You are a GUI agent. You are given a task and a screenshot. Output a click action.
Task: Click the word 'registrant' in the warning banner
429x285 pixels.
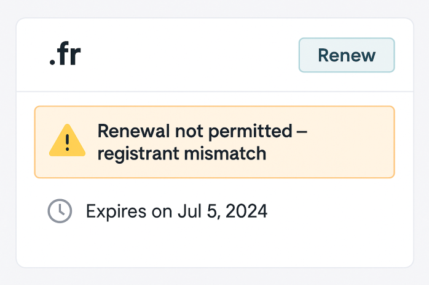[x=138, y=154]
